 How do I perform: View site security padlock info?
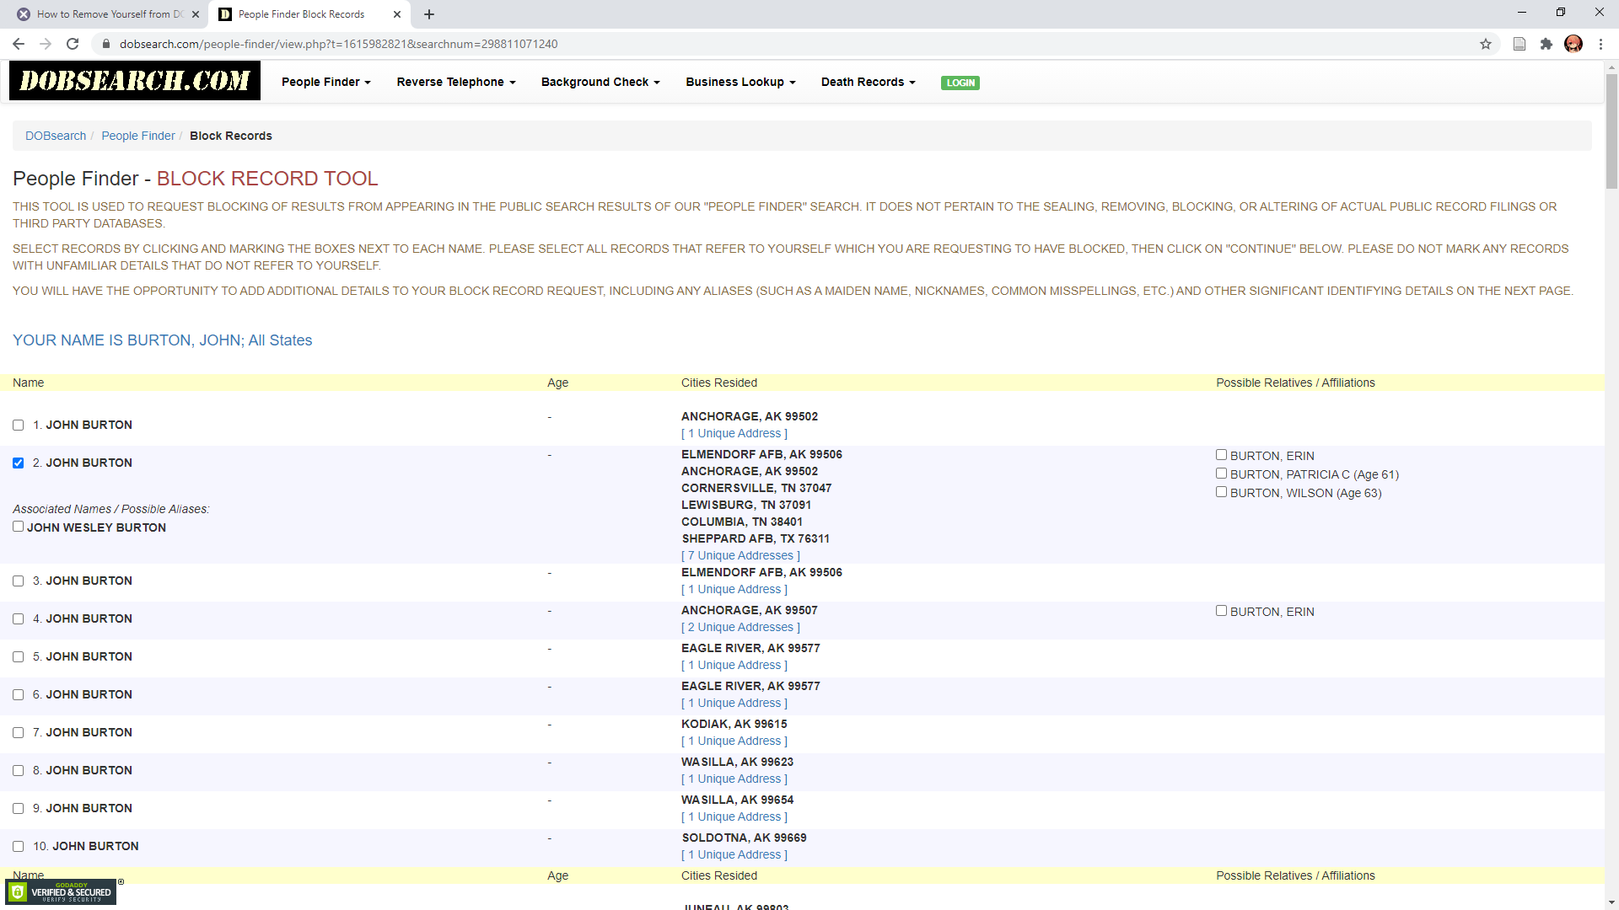tap(106, 44)
